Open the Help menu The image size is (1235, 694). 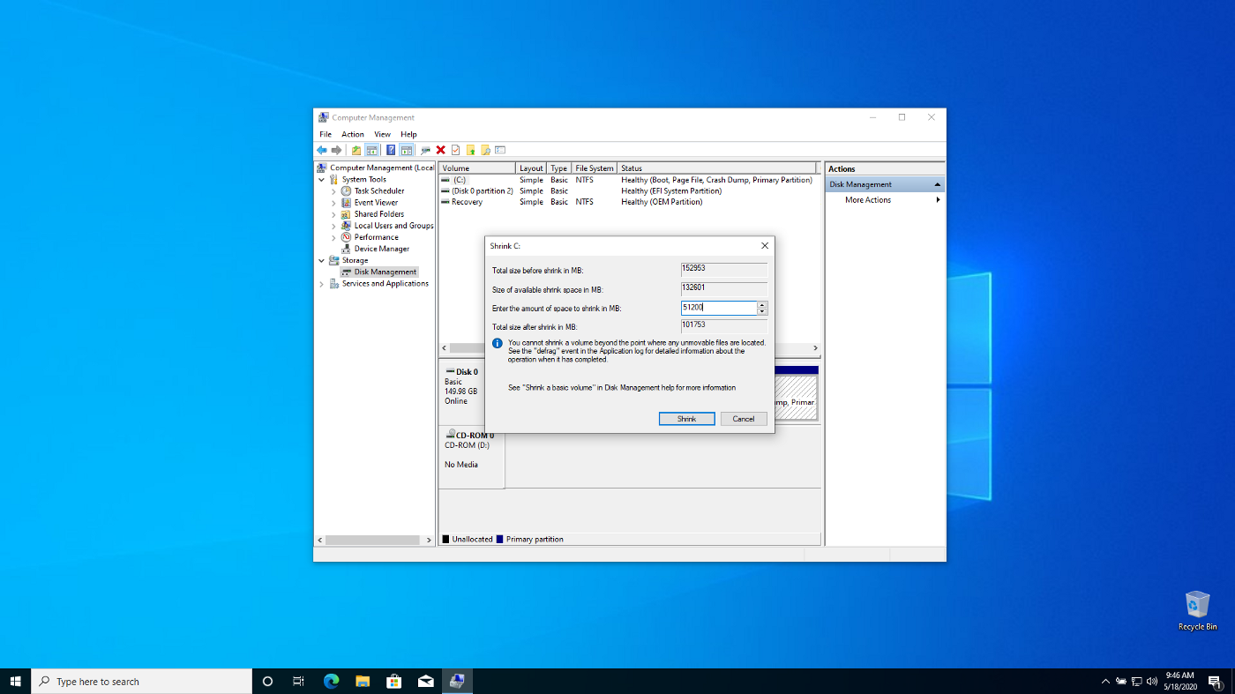408,134
